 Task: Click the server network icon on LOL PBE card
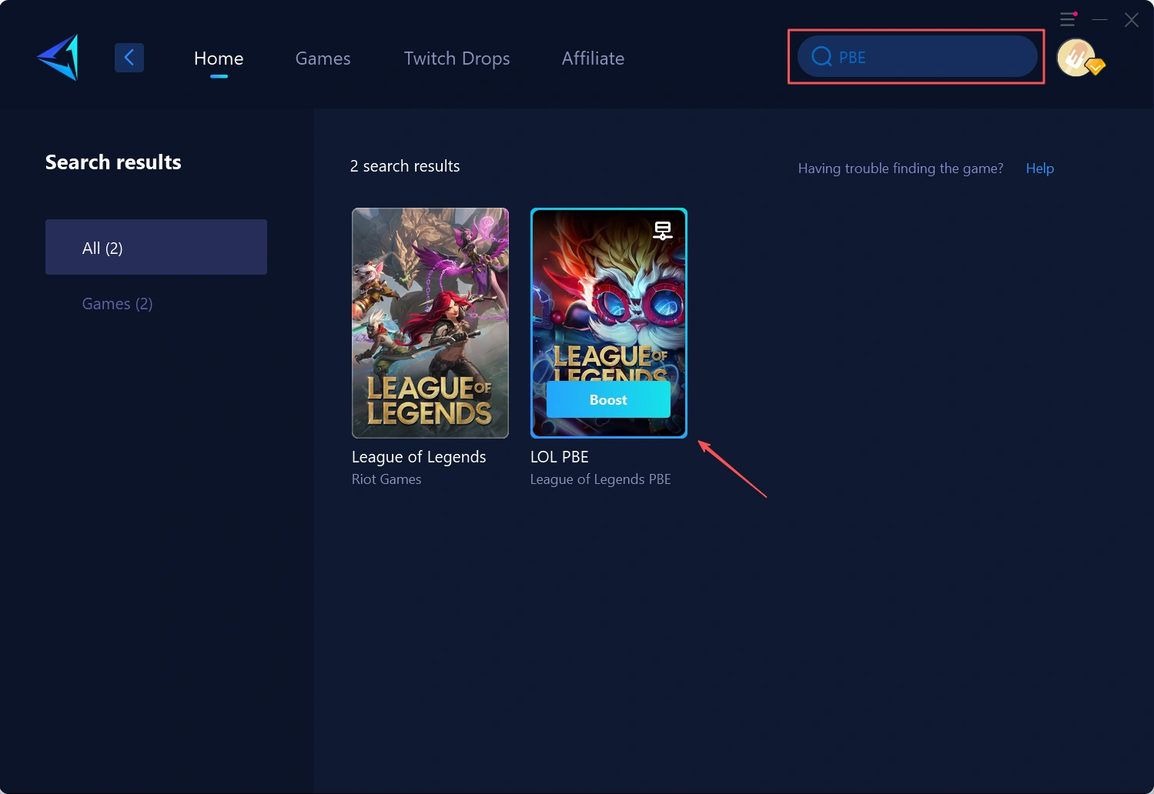[x=662, y=229]
